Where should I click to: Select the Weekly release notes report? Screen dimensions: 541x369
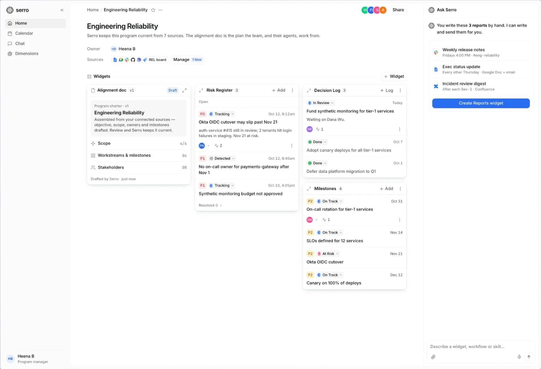[x=481, y=52]
